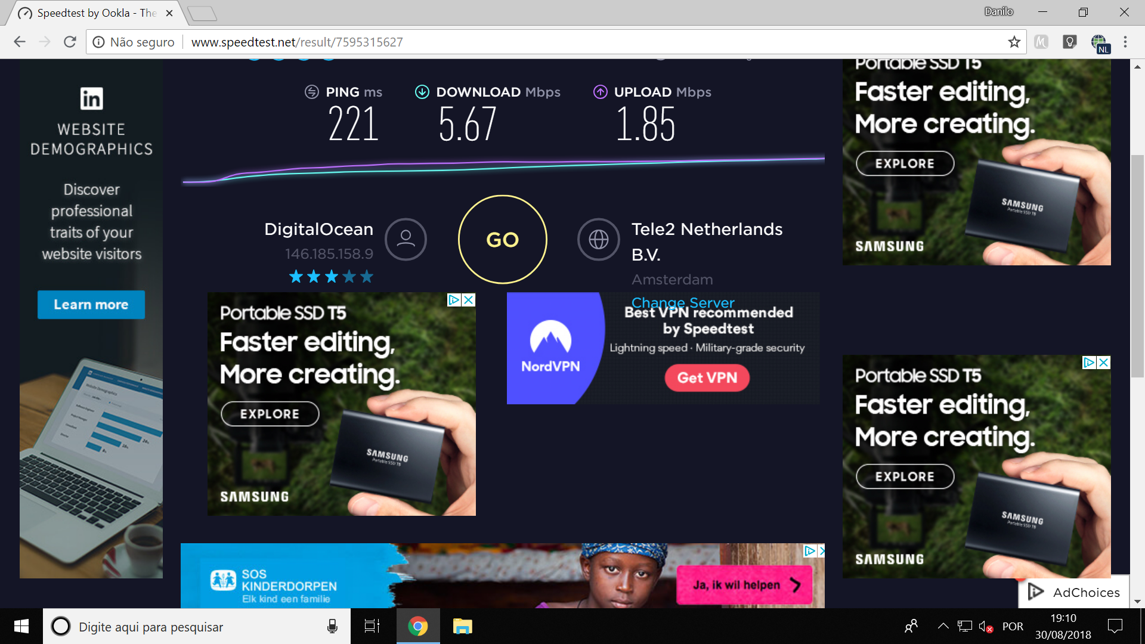Screen dimensions: 1145x644
Task: Click the UPLOAD Mbps arrow icon
Action: (x=601, y=92)
